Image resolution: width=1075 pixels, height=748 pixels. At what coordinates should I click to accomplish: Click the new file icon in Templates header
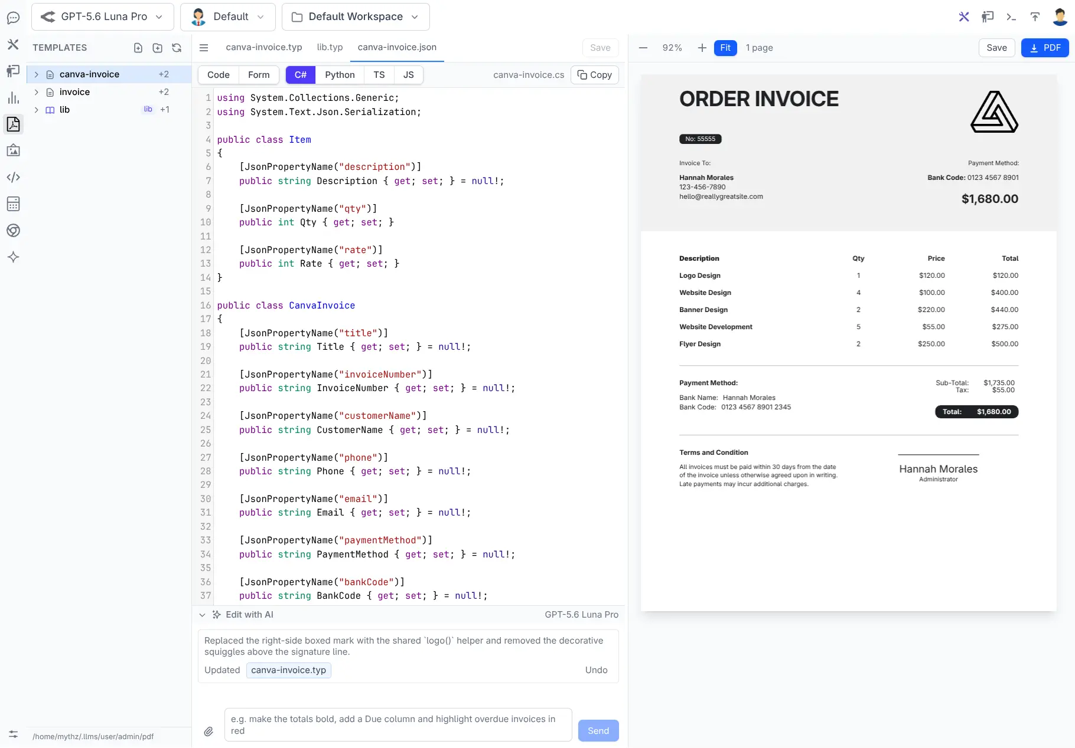coord(138,48)
